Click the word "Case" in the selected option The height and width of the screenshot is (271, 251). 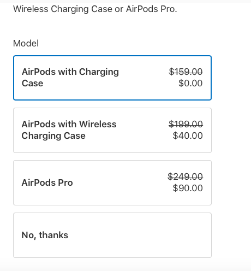tap(32, 84)
